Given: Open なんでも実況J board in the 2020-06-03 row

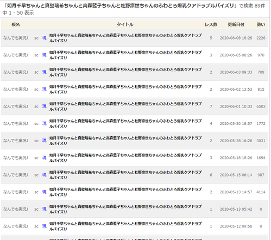Looking at the screenshot, I should pyautogui.click(x=16, y=72).
